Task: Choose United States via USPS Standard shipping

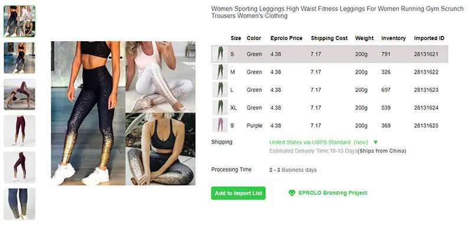Action: tap(319, 143)
